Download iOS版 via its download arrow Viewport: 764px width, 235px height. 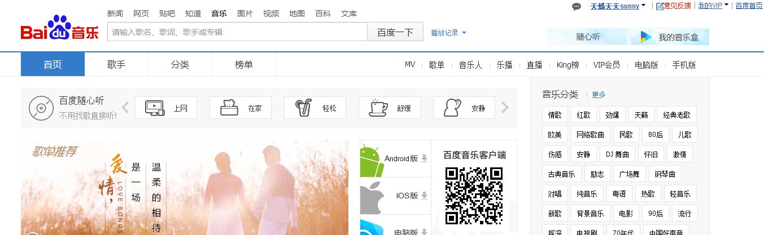coord(424,196)
